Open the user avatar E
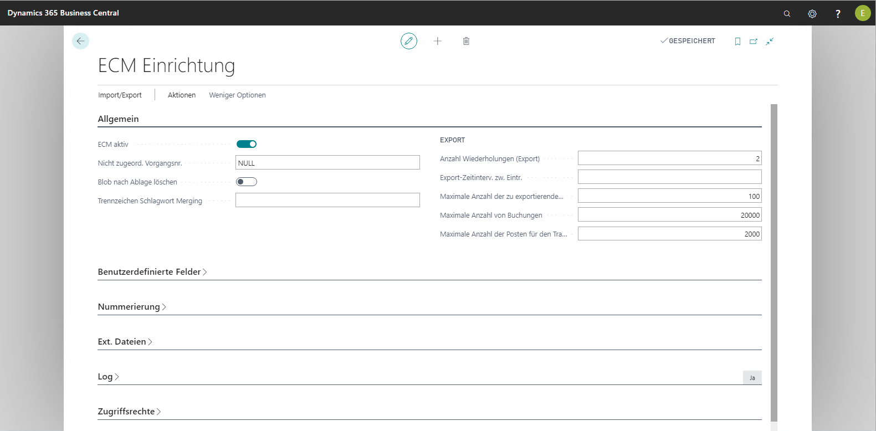The height and width of the screenshot is (431, 876). tap(863, 13)
